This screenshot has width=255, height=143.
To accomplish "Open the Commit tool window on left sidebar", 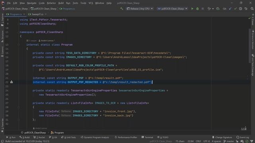I will 2,52.
